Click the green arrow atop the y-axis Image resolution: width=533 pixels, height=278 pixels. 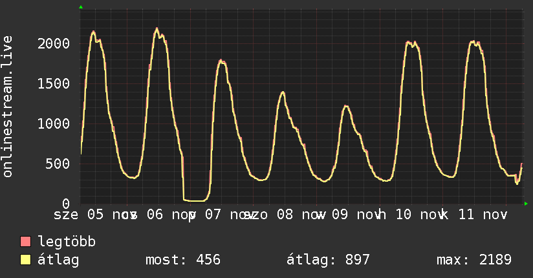click(x=81, y=7)
